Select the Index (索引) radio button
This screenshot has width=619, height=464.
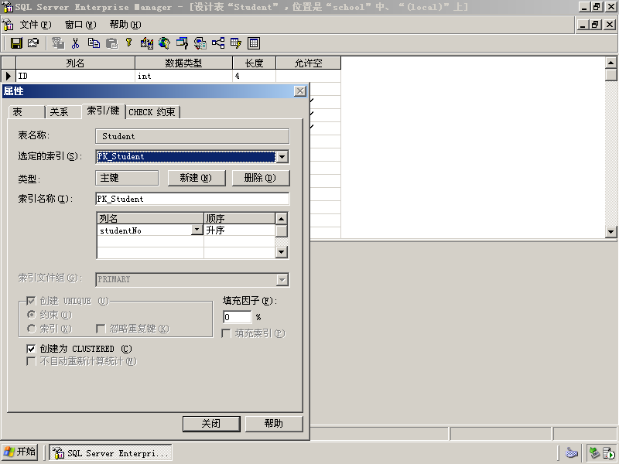[x=32, y=328]
